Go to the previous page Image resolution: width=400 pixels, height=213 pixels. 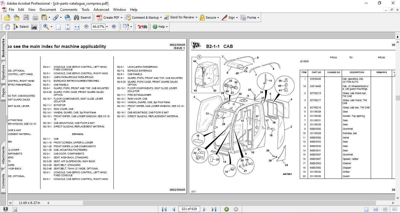tap(173, 209)
